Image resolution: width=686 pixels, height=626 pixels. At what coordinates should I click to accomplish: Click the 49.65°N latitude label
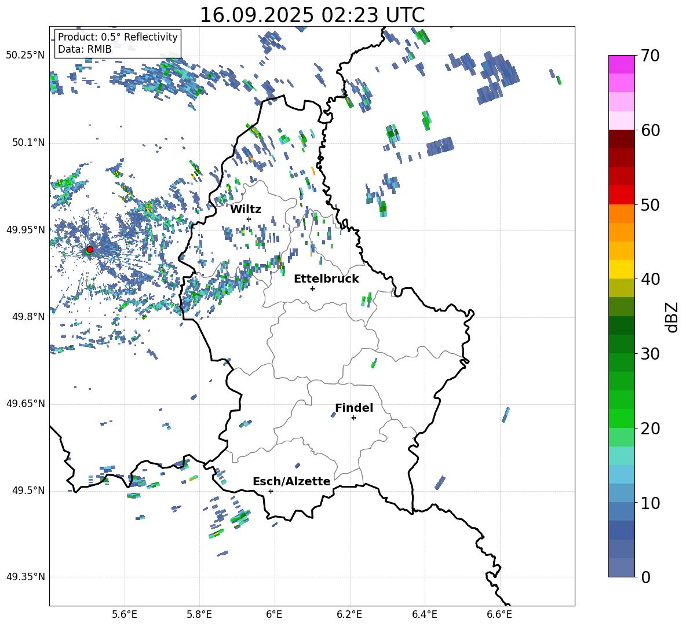tap(25, 404)
